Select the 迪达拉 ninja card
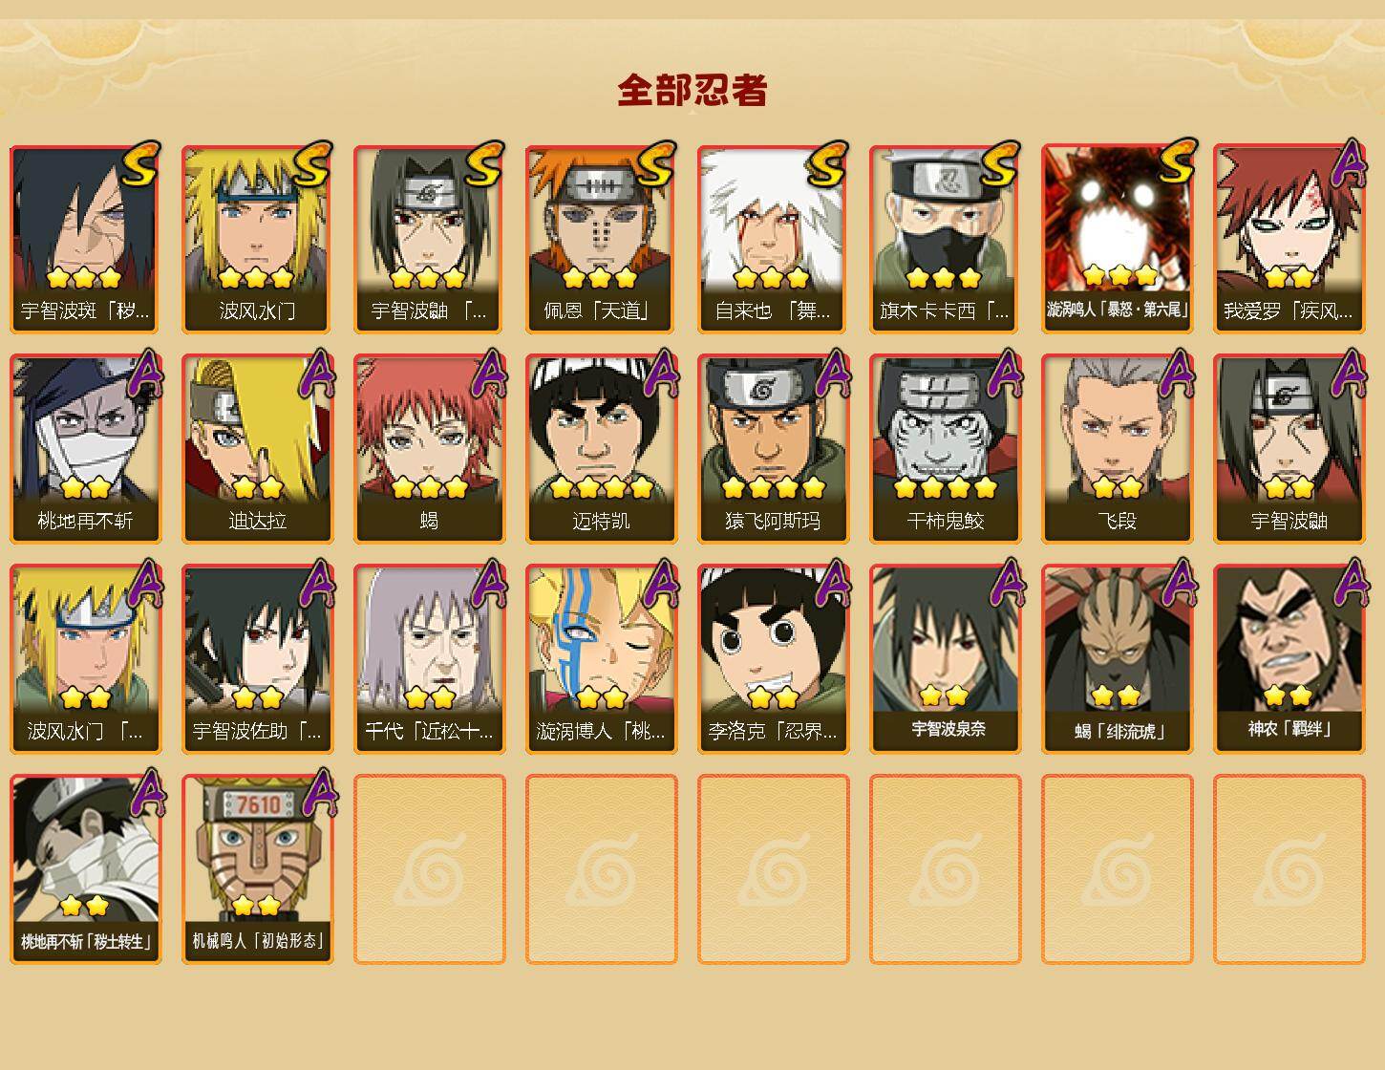The height and width of the screenshot is (1070, 1385). tap(257, 449)
